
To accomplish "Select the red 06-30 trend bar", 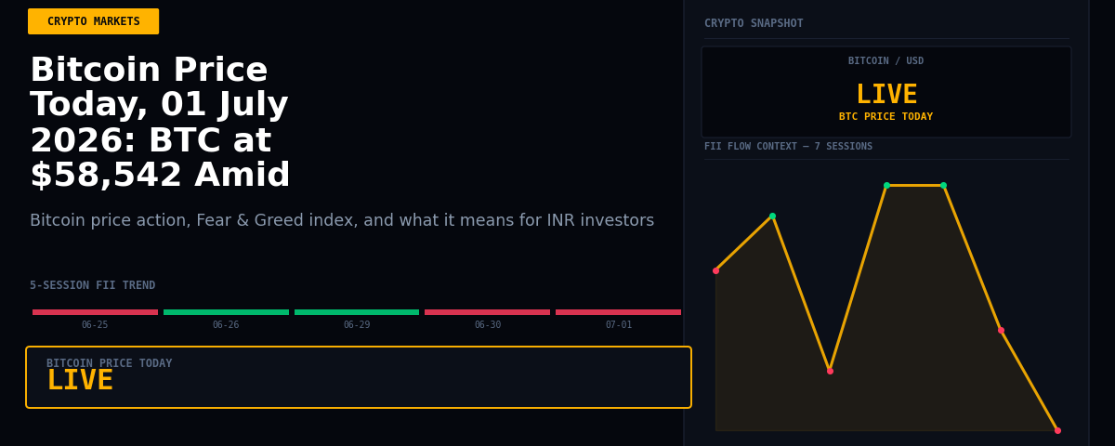I will (487, 312).
